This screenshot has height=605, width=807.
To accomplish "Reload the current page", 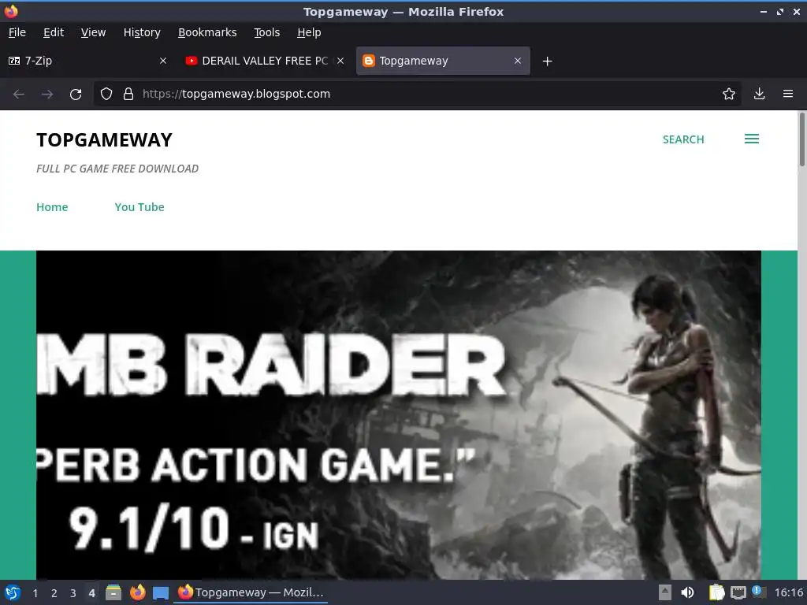I will [76, 95].
